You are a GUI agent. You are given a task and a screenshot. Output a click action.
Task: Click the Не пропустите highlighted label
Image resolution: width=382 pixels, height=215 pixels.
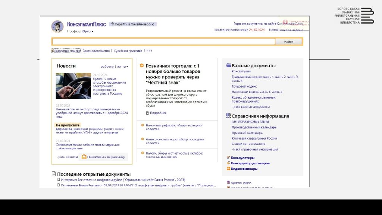(x=68, y=125)
